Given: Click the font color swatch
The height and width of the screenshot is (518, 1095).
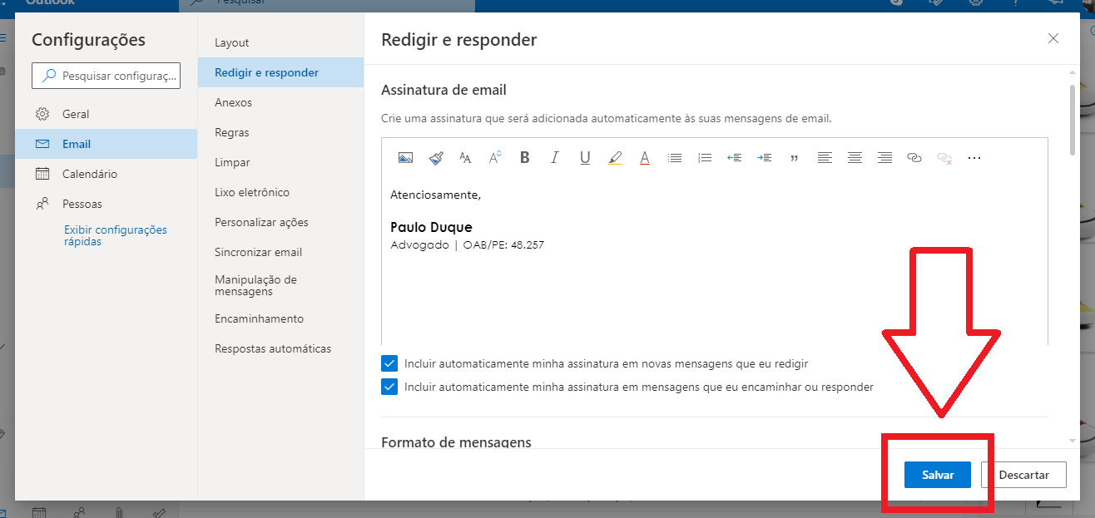Looking at the screenshot, I should point(645,157).
